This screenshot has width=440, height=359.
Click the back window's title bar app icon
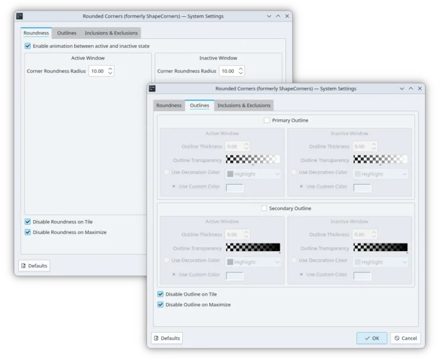coord(19,16)
